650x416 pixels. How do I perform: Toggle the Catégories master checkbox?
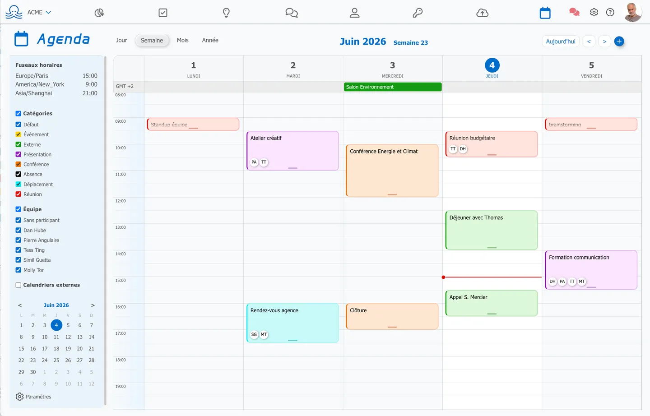pyautogui.click(x=19, y=113)
